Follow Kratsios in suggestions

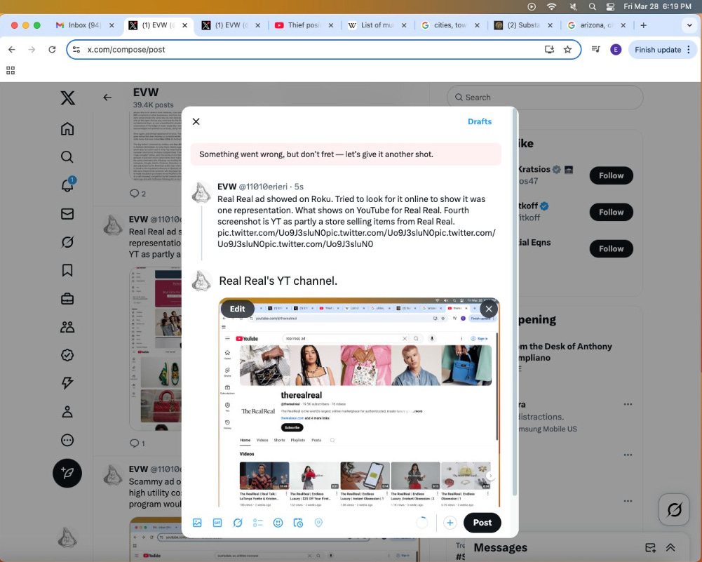tap(611, 175)
